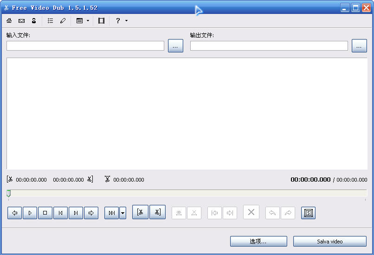Expand the help dropdown arrow
The width and height of the screenshot is (374, 255).
tap(126, 21)
